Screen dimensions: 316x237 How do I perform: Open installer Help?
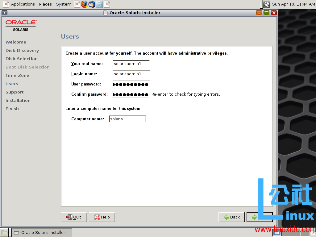pos(102,217)
